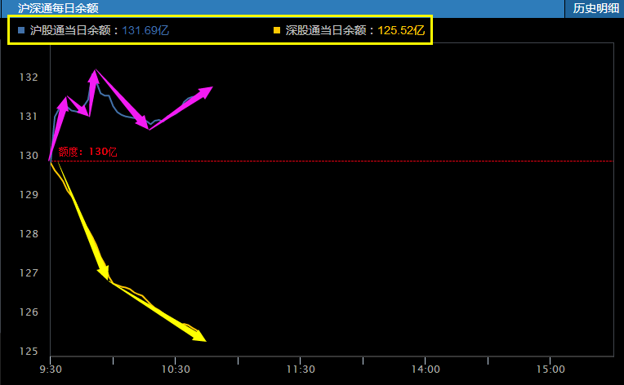Click the 127 y-axis value

29,273
